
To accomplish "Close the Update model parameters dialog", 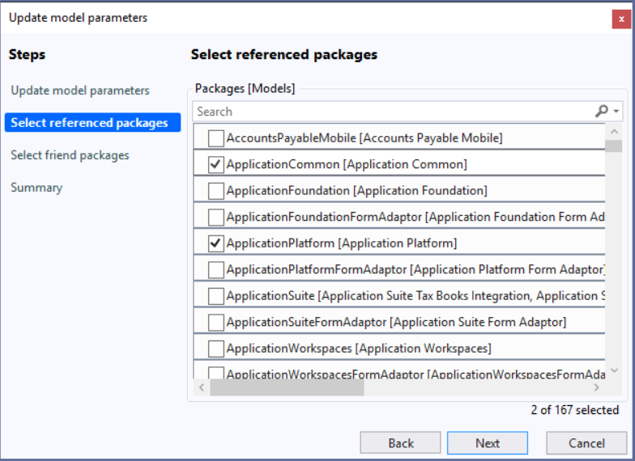I will coord(621,19).
